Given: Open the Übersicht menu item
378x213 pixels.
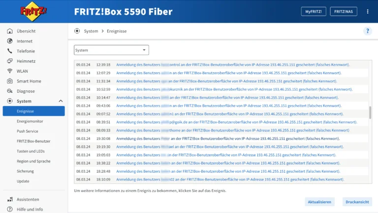Looking at the screenshot, I should coord(26,31).
